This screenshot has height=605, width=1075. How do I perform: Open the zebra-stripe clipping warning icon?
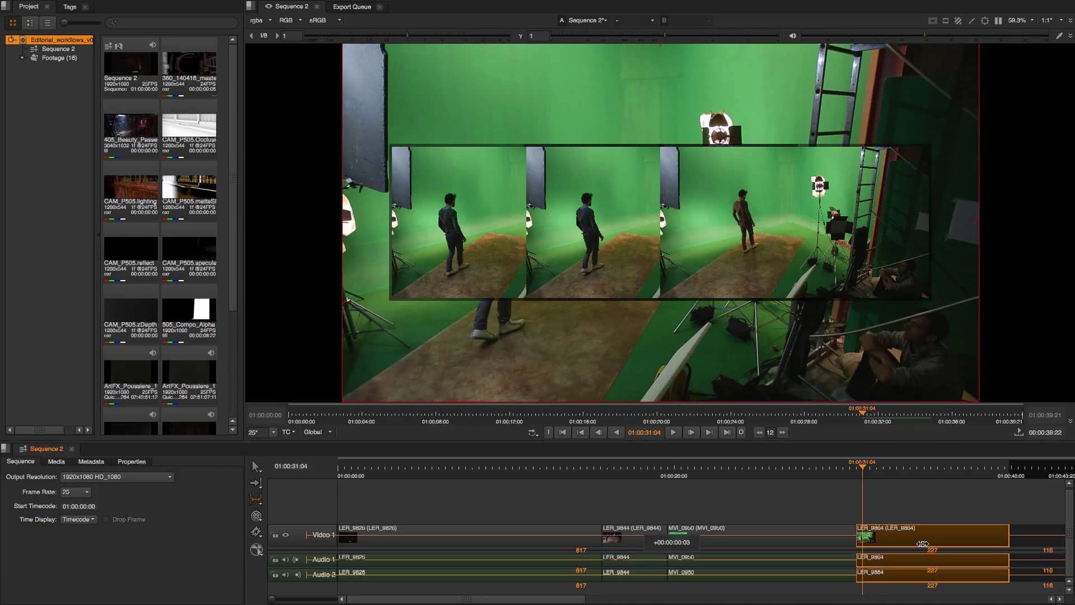coord(959,20)
